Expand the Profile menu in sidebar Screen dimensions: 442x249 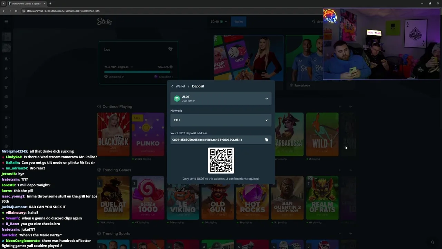point(6,59)
